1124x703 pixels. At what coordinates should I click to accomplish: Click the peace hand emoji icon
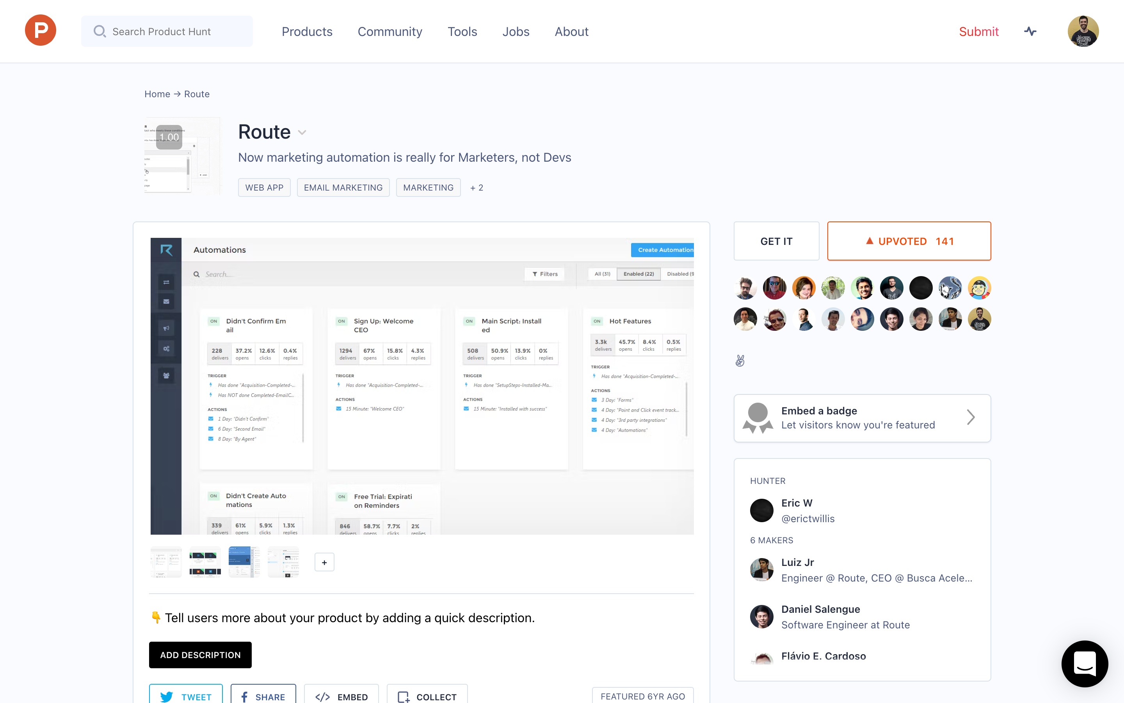pos(740,360)
